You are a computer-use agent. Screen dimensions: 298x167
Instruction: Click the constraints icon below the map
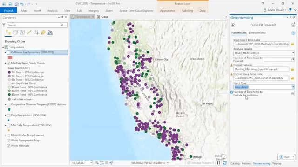[102, 163]
